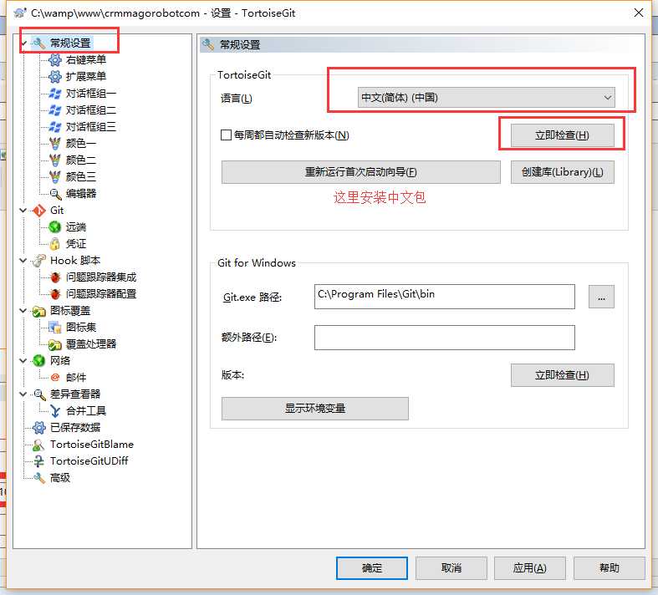This screenshot has height=595, width=658.
Task: Click the palette icon for 颜色一
Action: click(55, 144)
